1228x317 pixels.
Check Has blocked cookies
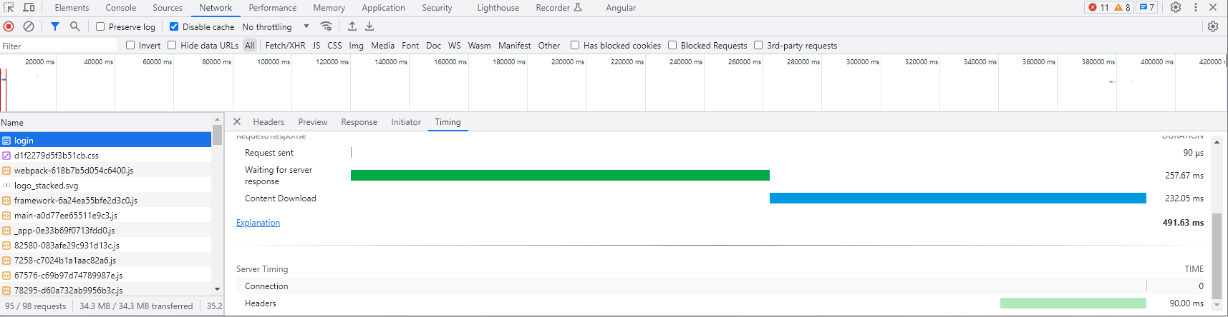click(575, 45)
